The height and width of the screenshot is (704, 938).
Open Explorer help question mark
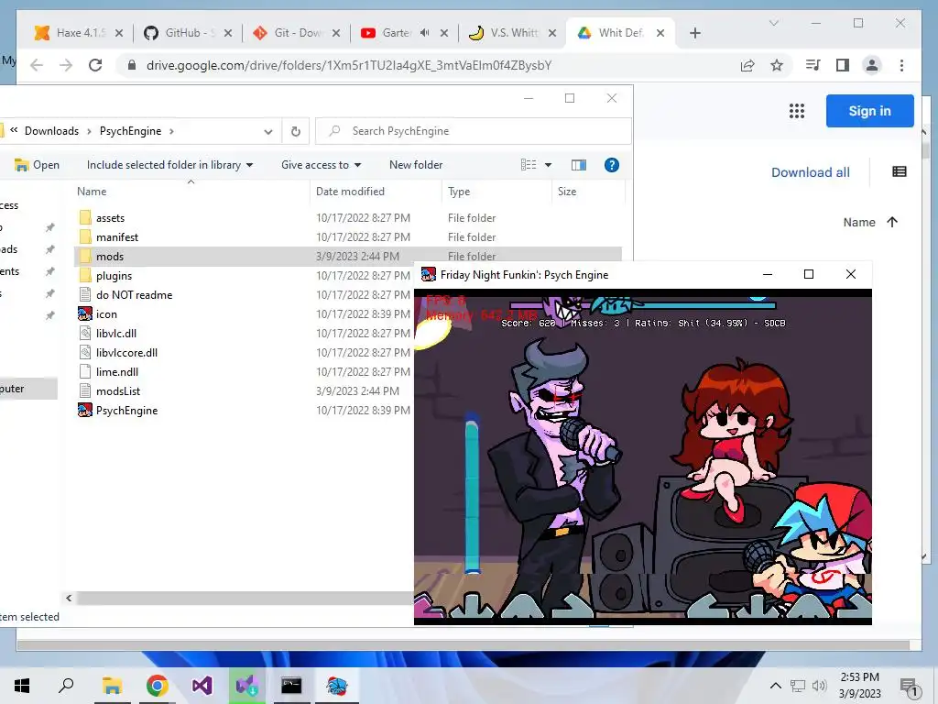(x=611, y=165)
